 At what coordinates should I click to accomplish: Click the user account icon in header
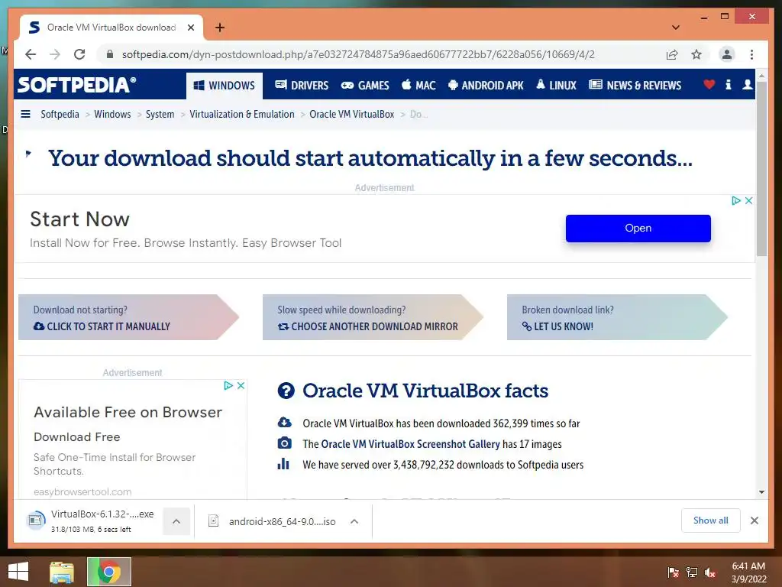click(x=747, y=84)
